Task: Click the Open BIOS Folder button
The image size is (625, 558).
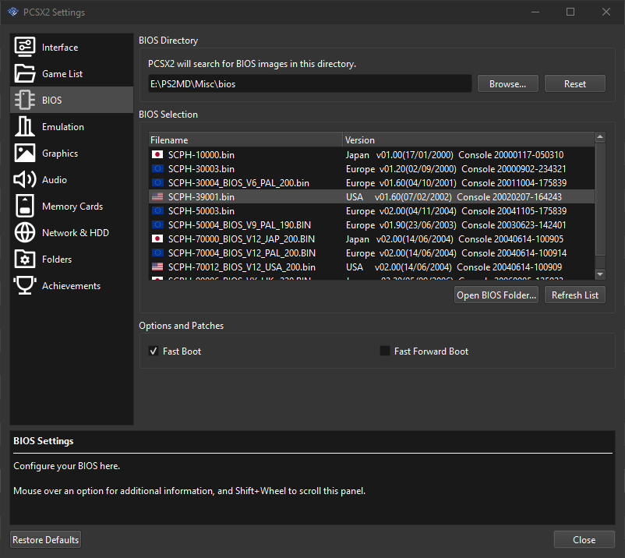Action: tap(496, 295)
